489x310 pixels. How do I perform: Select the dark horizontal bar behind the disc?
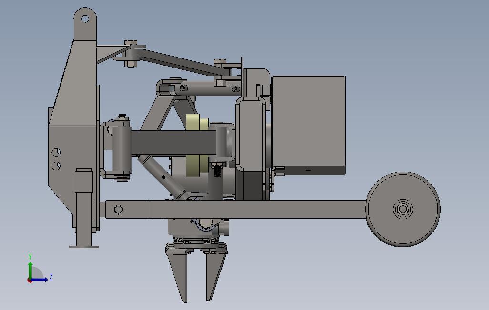pyautogui.click(x=173, y=143)
